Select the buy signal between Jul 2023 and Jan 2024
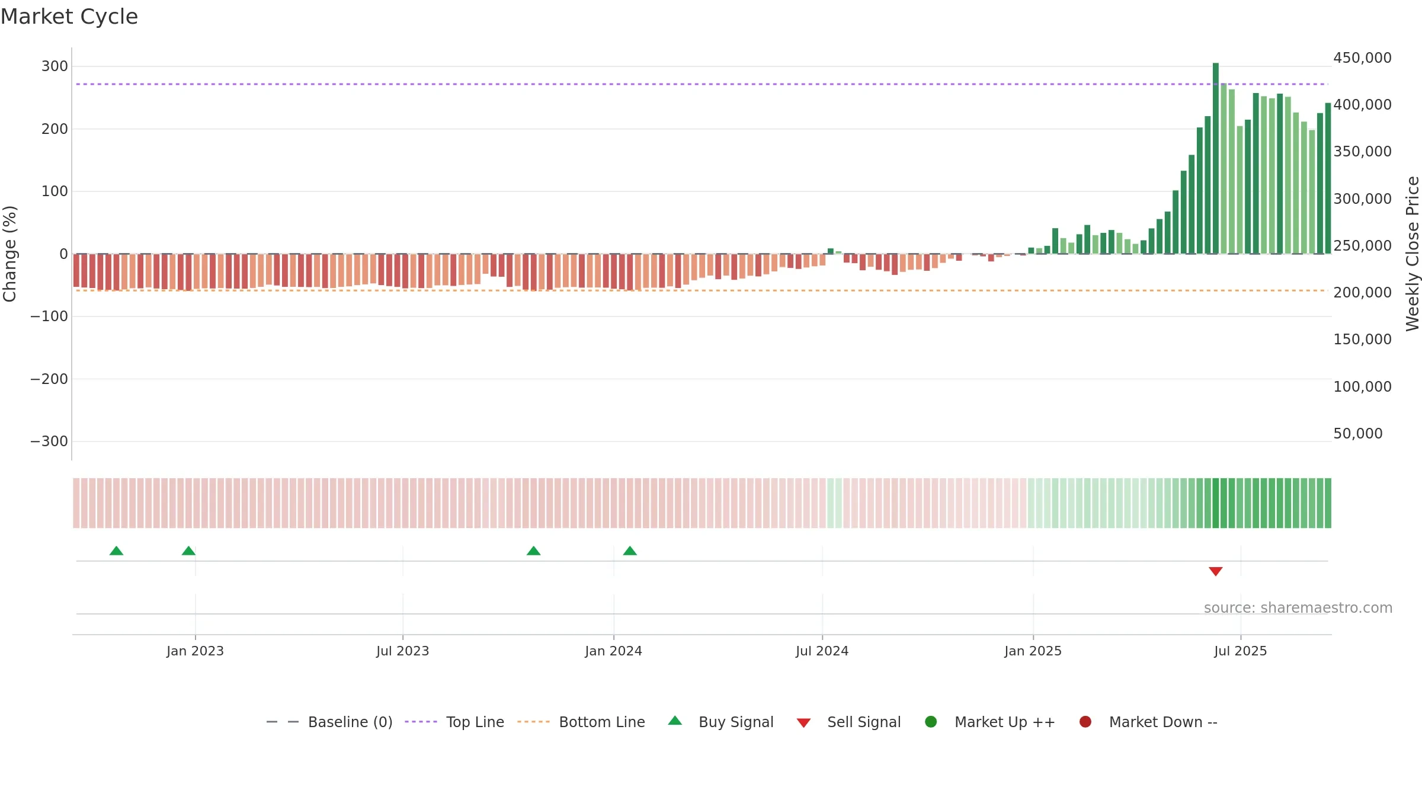 click(x=533, y=551)
